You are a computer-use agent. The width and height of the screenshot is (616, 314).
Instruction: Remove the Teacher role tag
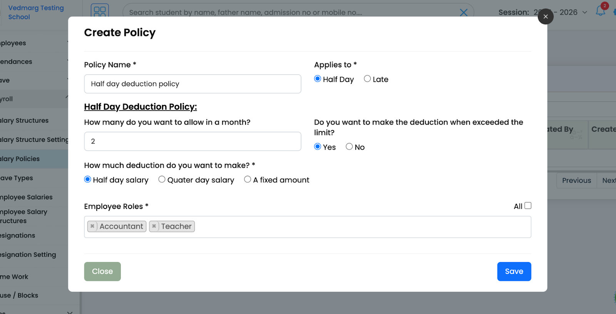[154, 226]
